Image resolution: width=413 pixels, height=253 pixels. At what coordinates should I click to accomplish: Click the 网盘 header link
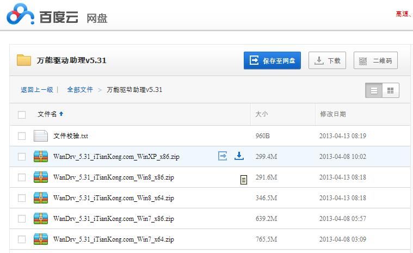(x=97, y=18)
